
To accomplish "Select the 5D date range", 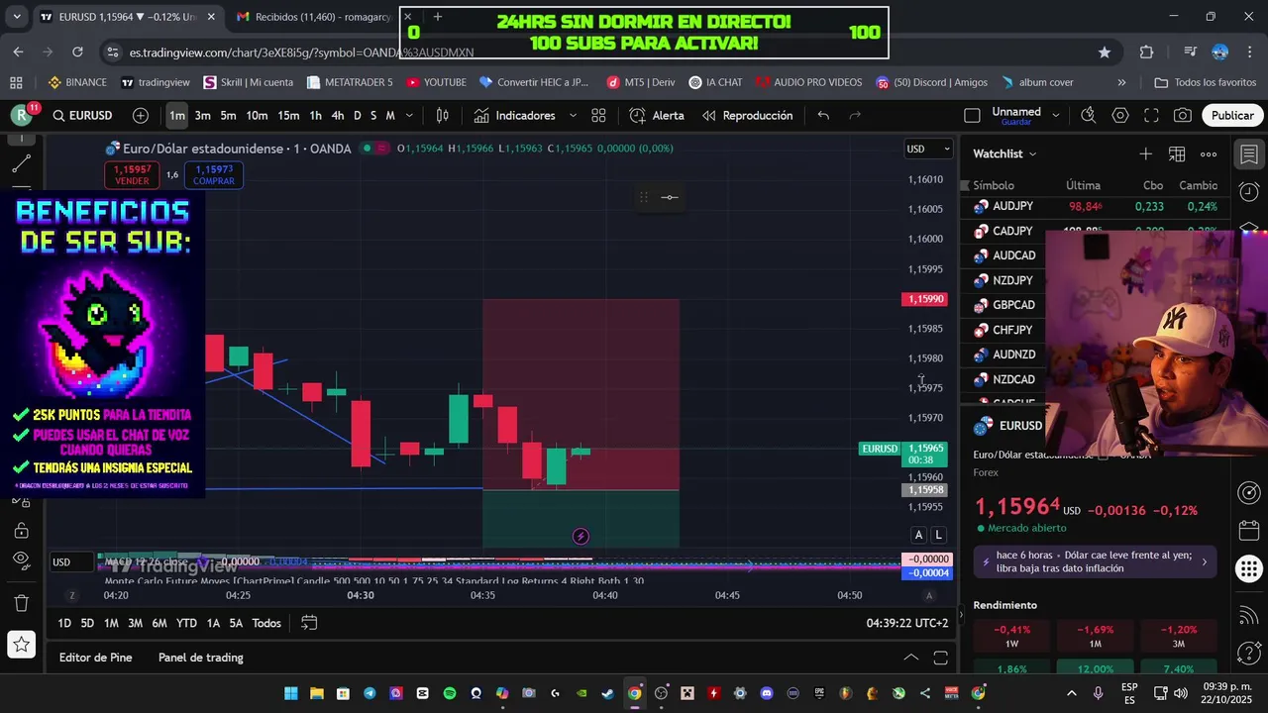I will click(87, 623).
